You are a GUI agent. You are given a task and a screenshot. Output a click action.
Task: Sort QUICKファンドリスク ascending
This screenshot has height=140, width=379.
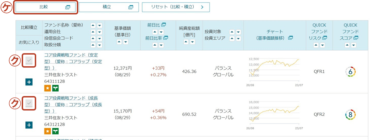[316, 45]
